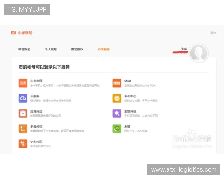The image size is (224, 179).
Task: Click the 小米帐号 header title
Action: [x=25, y=33]
